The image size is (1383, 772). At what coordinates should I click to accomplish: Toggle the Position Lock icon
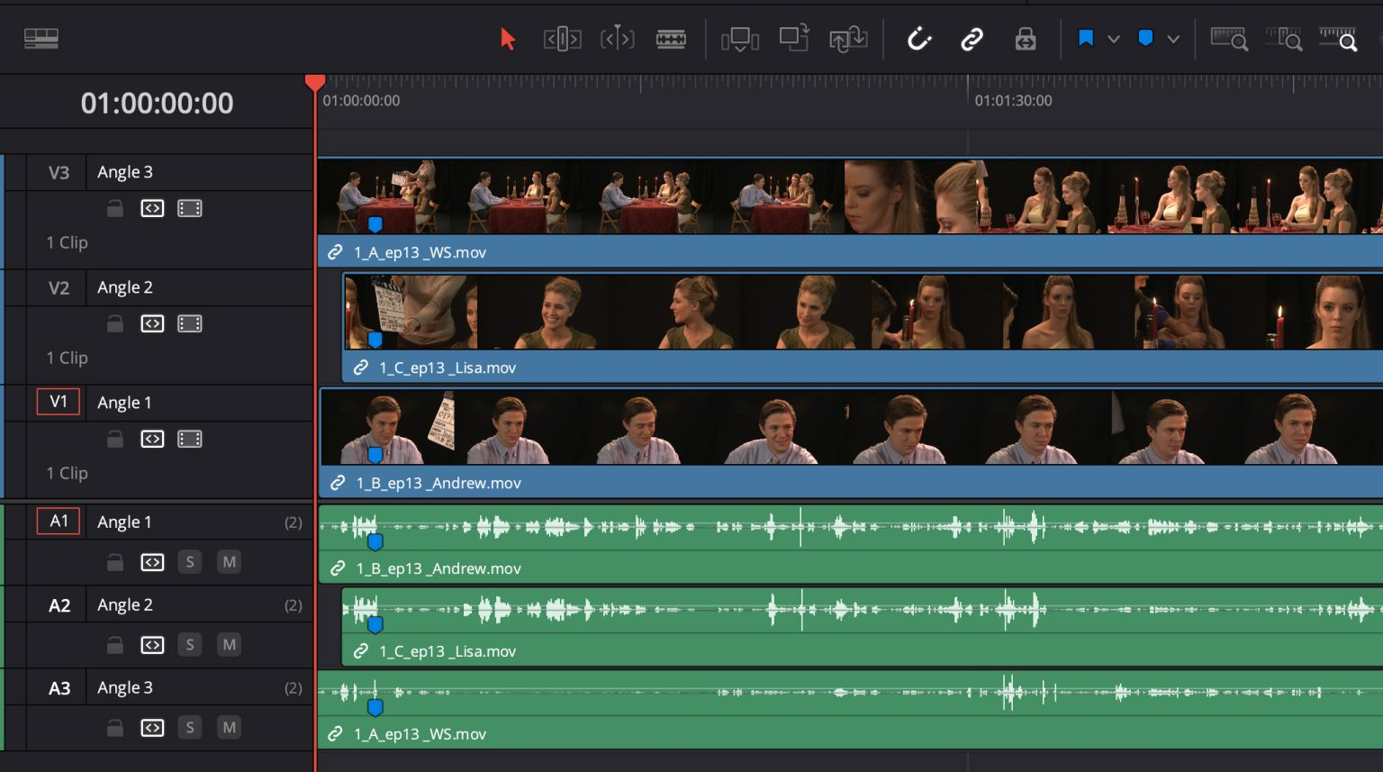[1025, 39]
